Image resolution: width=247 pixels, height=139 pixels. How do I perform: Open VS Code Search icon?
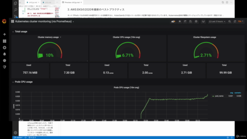[x=15, y=10]
